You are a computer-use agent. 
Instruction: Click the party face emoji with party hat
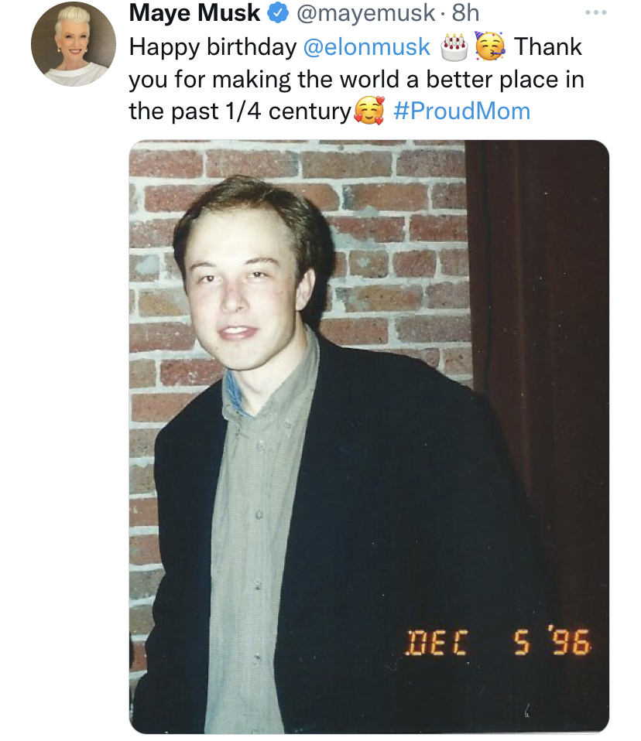489,46
